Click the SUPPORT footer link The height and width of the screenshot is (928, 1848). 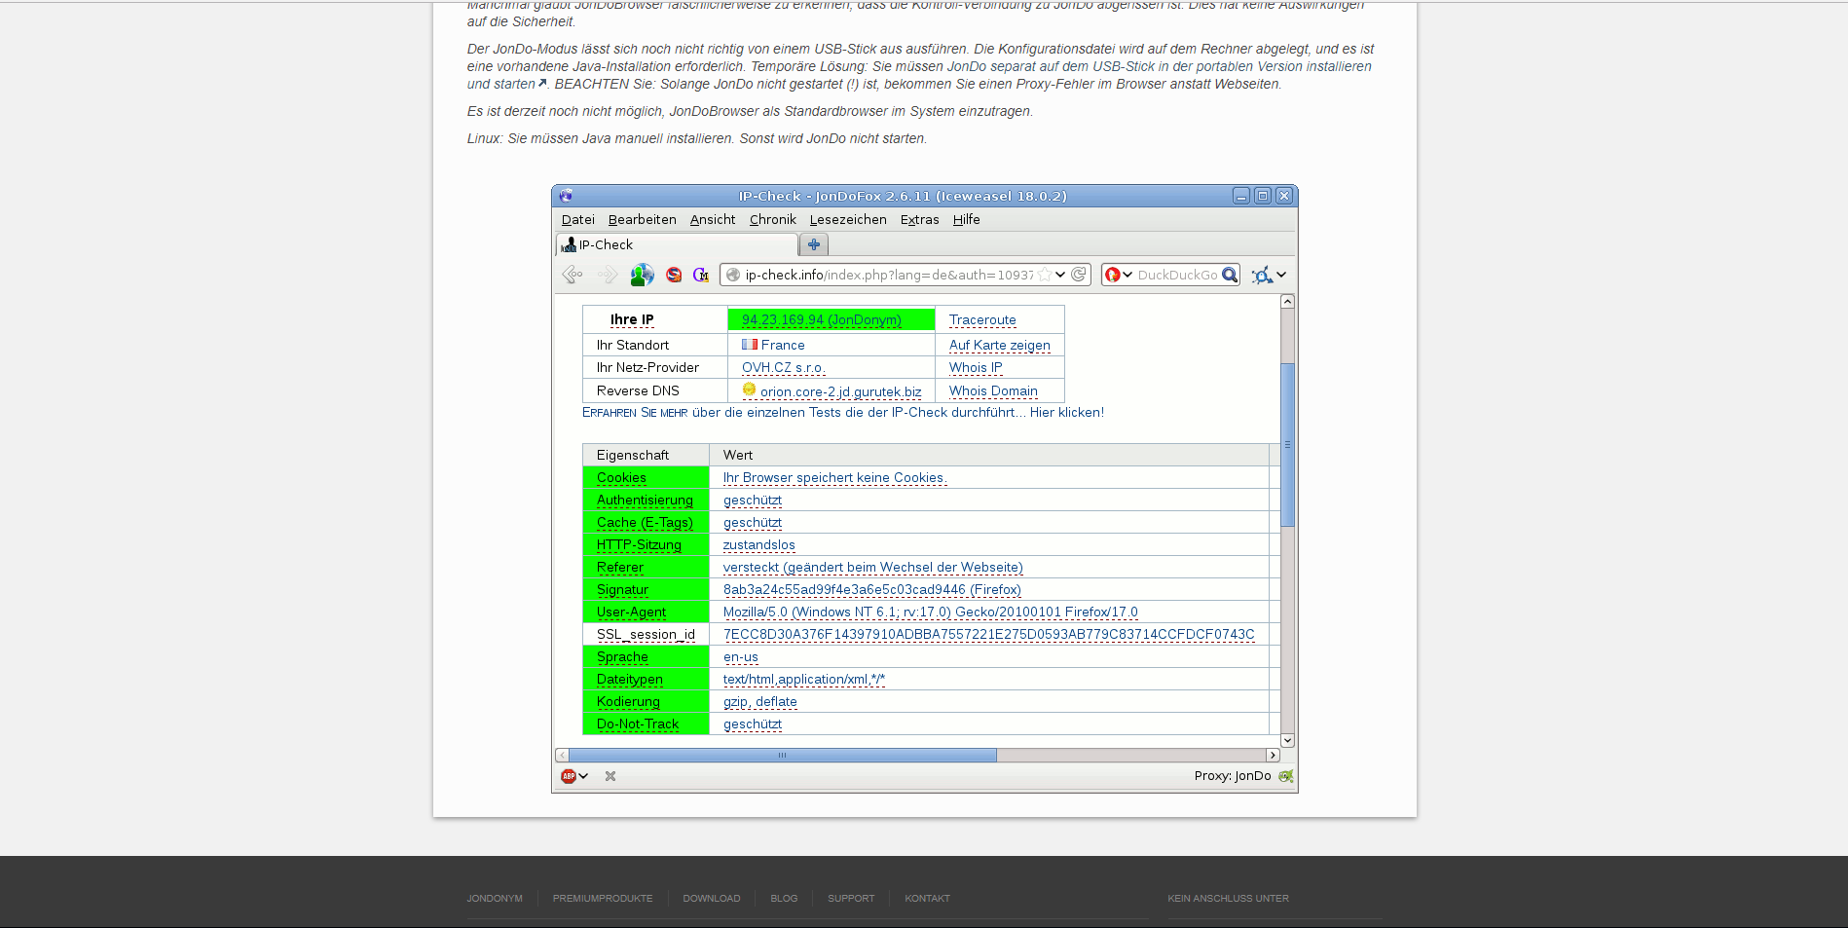click(851, 899)
